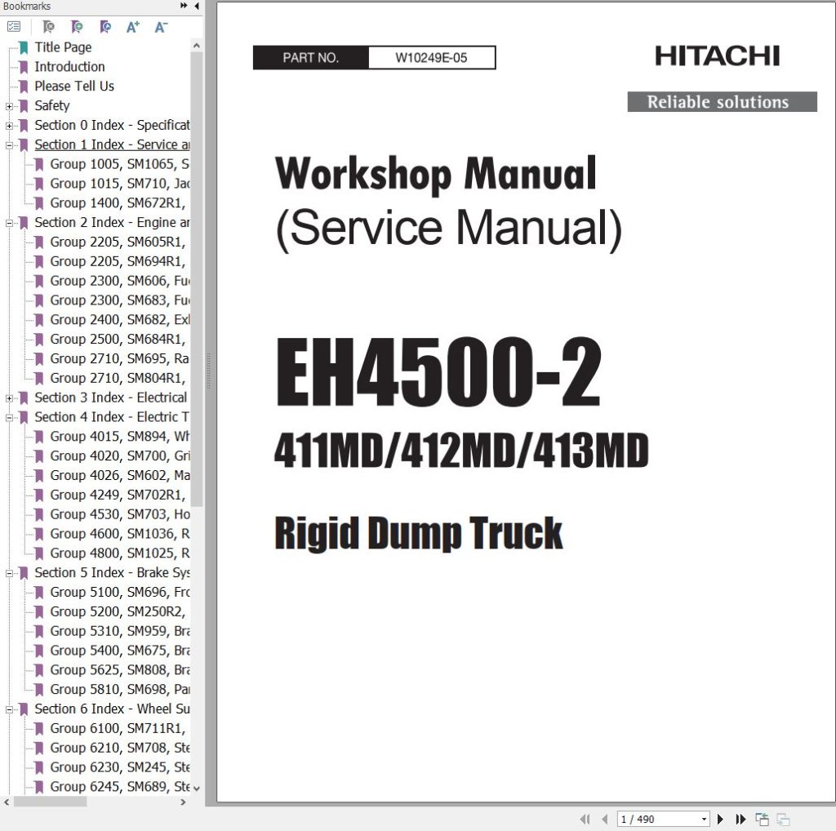Expand Section 3 Index - Electrical node
Screen dimensions: 836x831
8,398
